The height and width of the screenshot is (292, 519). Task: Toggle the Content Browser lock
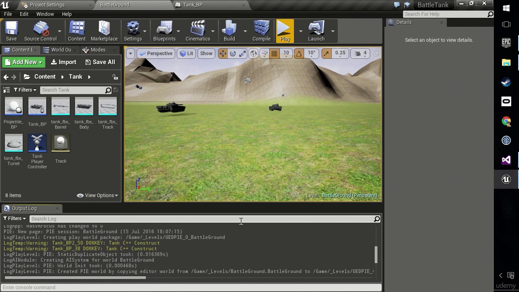[x=115, y=77]
